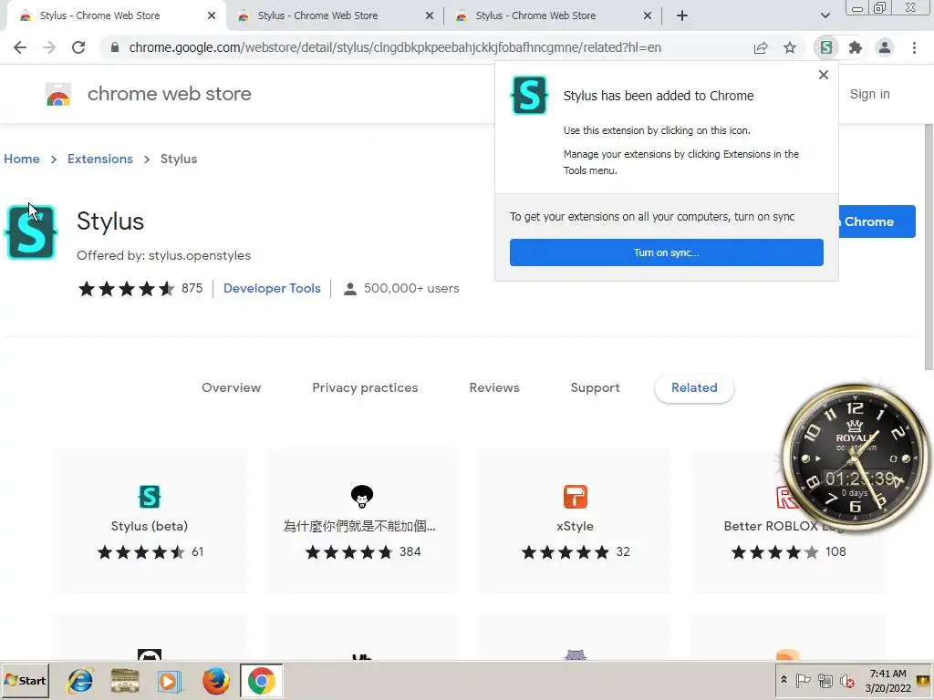Click the forward navigation arrow
Screen dimensions: 934x700
(x=49, y=47)
